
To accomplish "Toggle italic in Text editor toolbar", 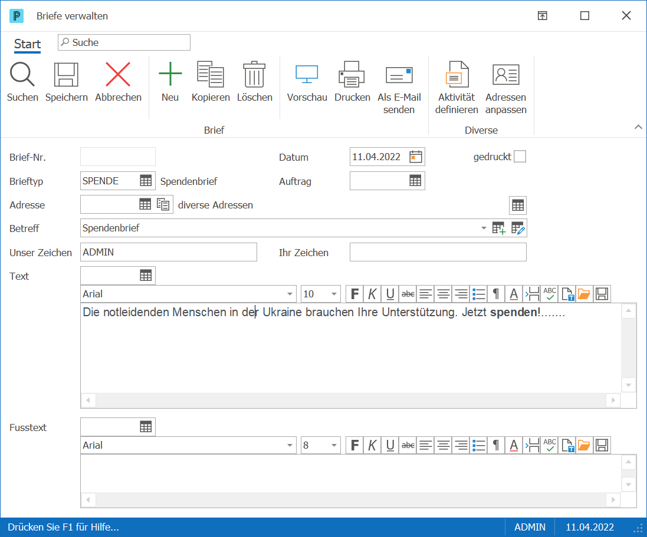I will click(372, 294).
